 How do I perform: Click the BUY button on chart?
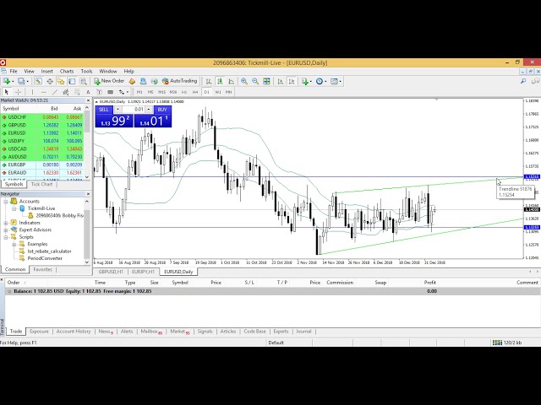[162, 110]
